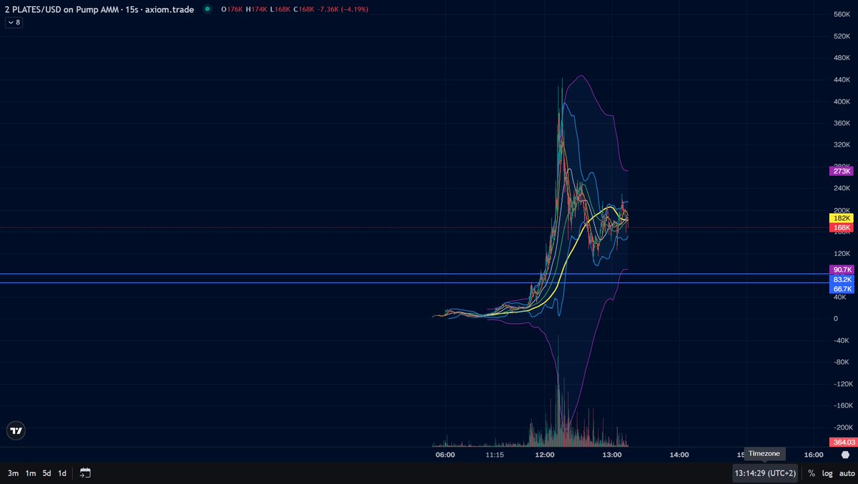Click the 06:00 time axis label
The height and width of the screenshot is (484, 858).
click(445, 454)
